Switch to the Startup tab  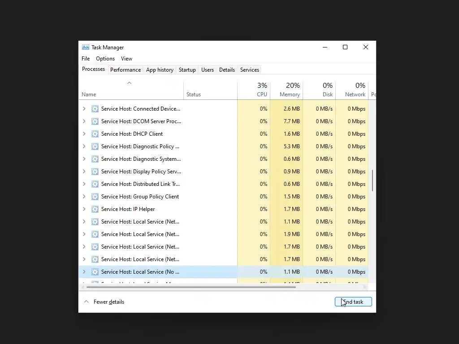click(x=187, y=70)
